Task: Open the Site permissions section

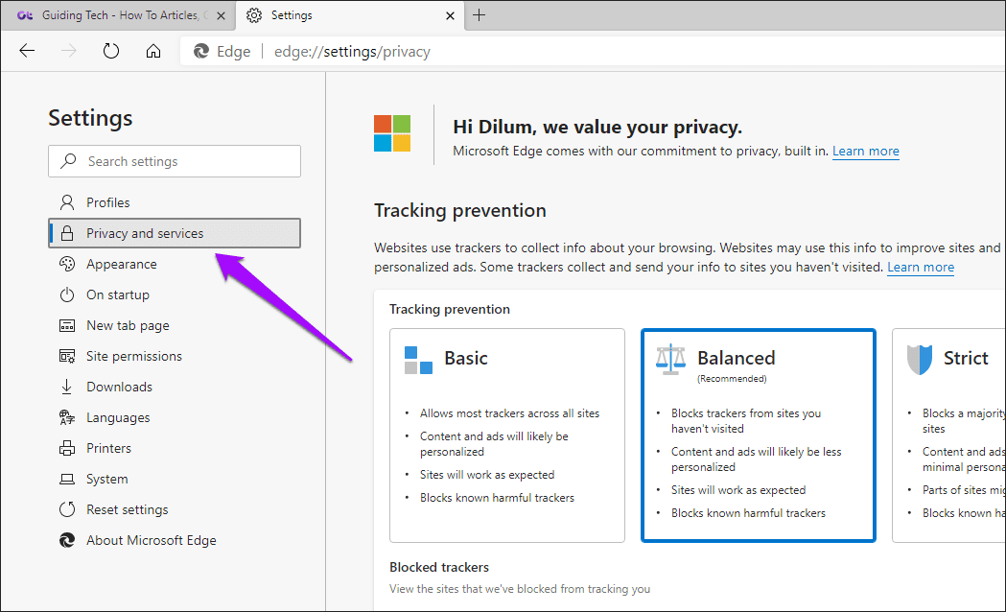Action: (x=175, y=356)
